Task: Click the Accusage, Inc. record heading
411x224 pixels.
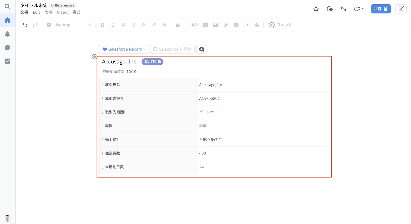Action: pyautogui.click(x=120, y=62)
